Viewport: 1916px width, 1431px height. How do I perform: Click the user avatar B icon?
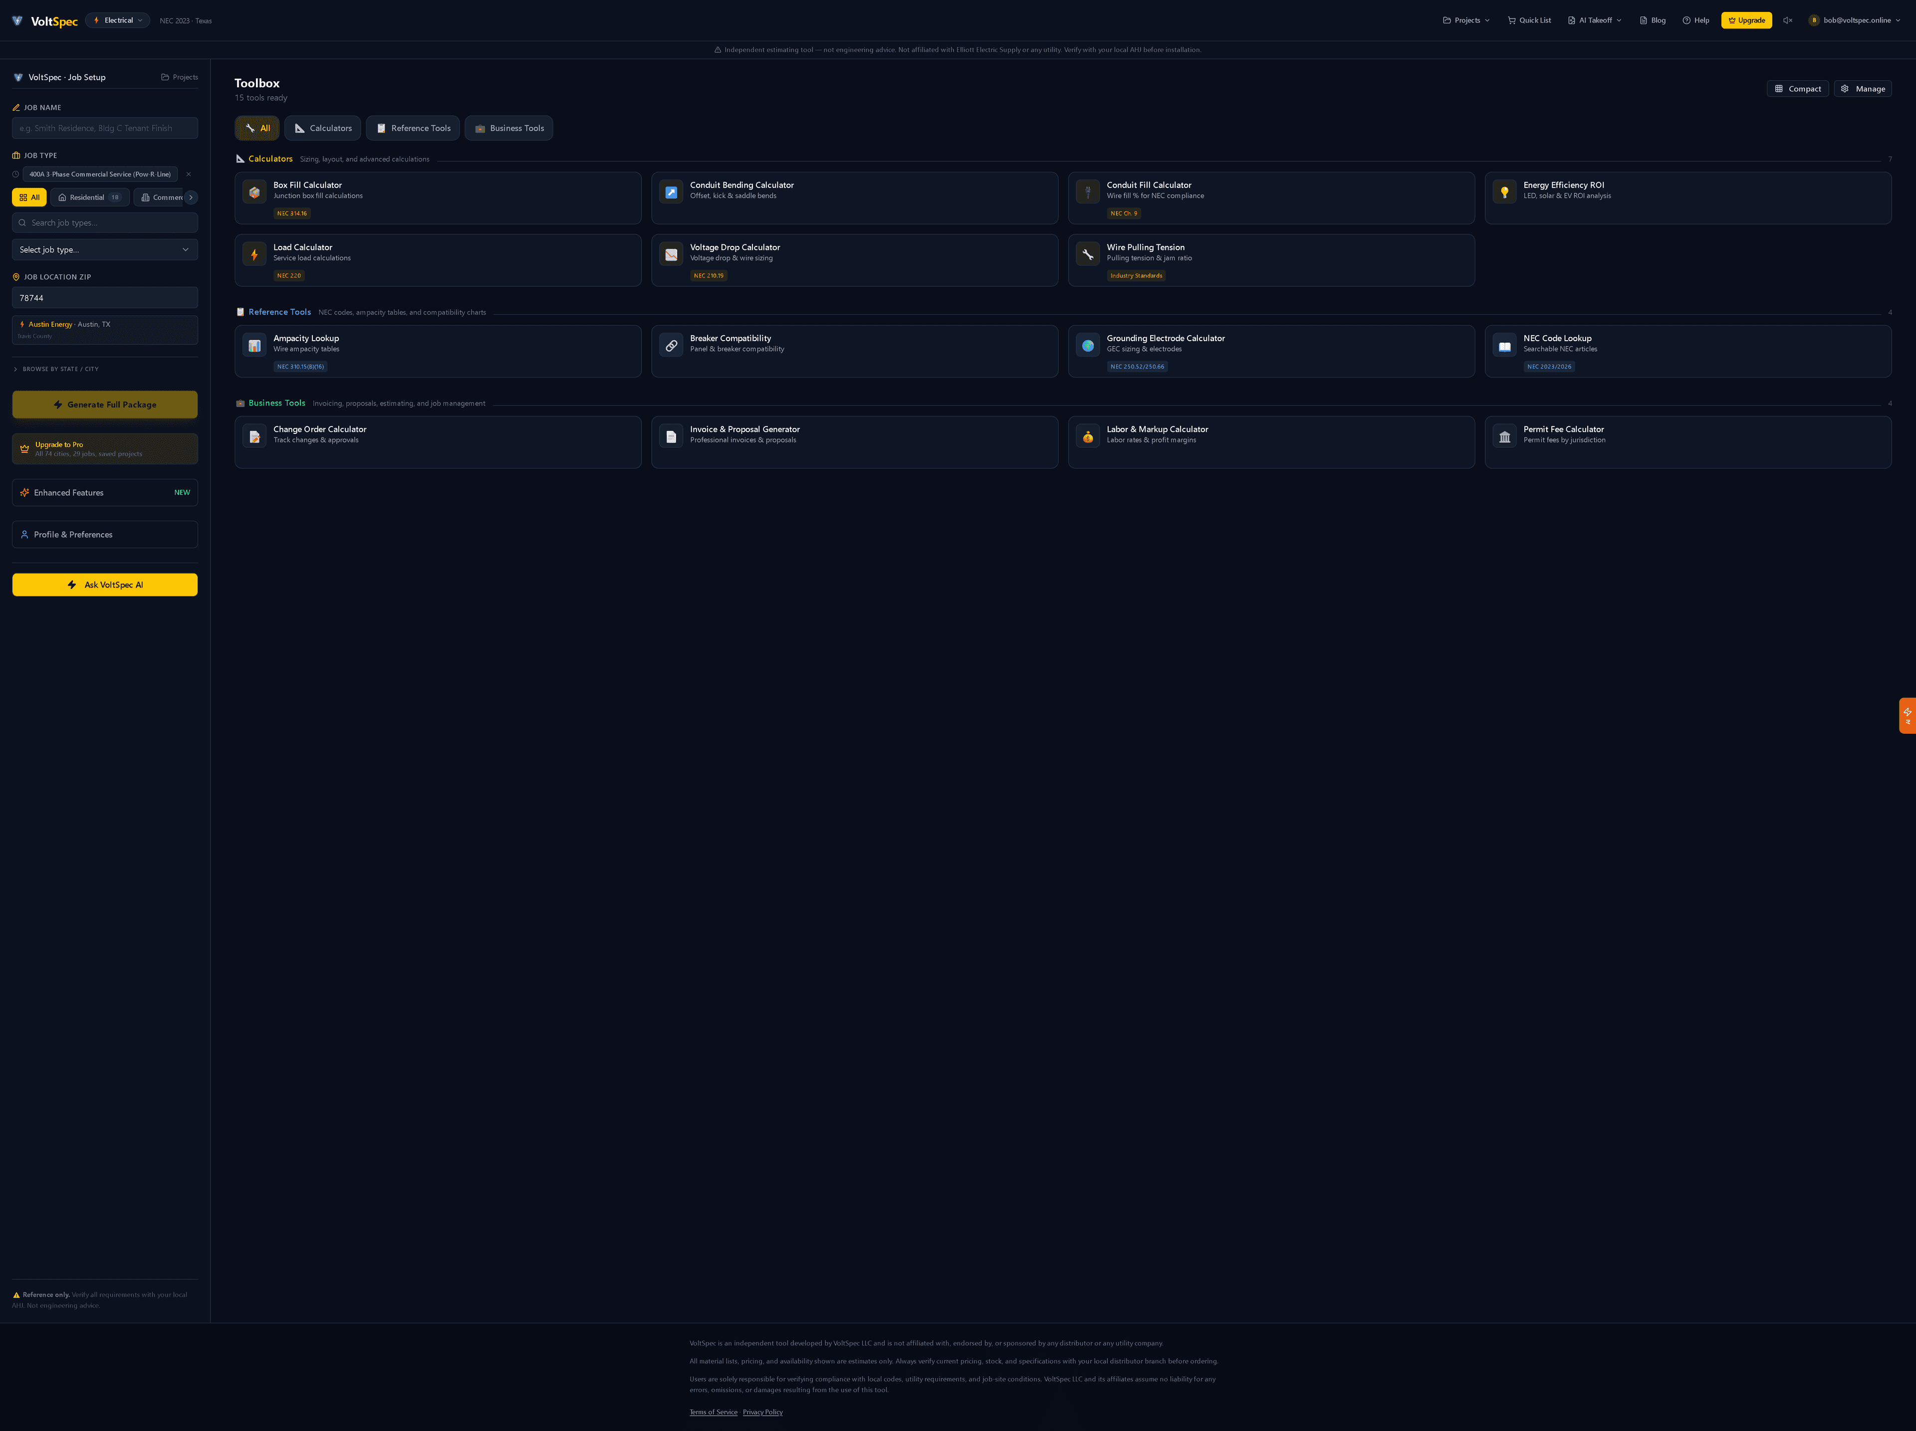[1814, 21]
